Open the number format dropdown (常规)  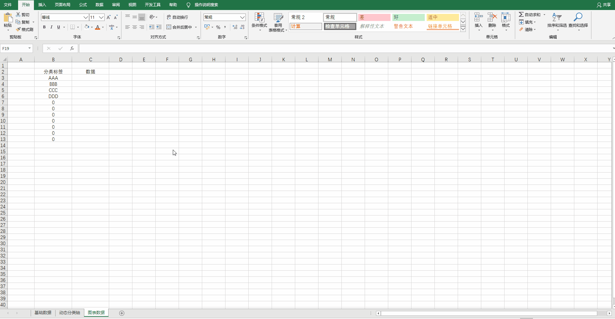[242, 17]
